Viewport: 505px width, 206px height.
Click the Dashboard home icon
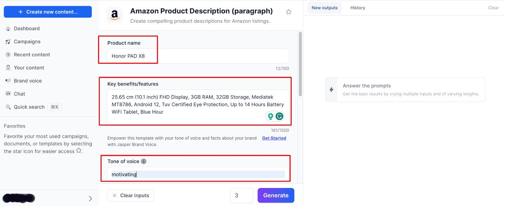coord(8,29)
